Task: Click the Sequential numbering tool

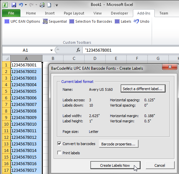Action: (x=55, y=21)
